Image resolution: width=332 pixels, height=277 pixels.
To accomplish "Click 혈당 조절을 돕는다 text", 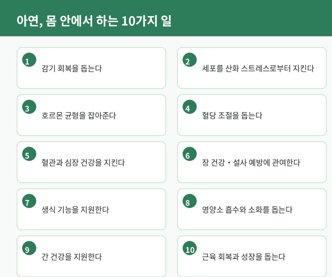I will point(232,116).
